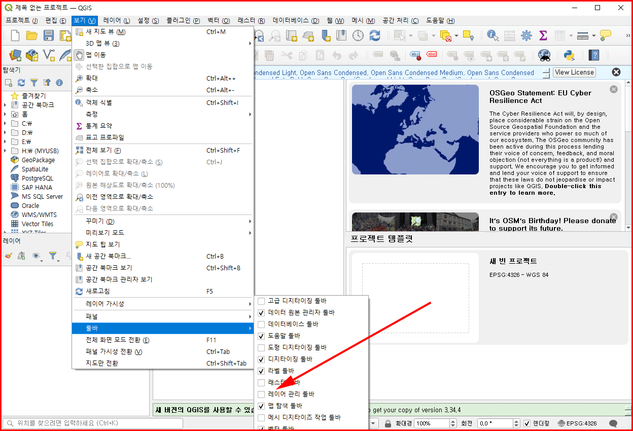Click the browser panel Filter icon
The height and width of the screenshot is (431, 633).
coord(34,83)
